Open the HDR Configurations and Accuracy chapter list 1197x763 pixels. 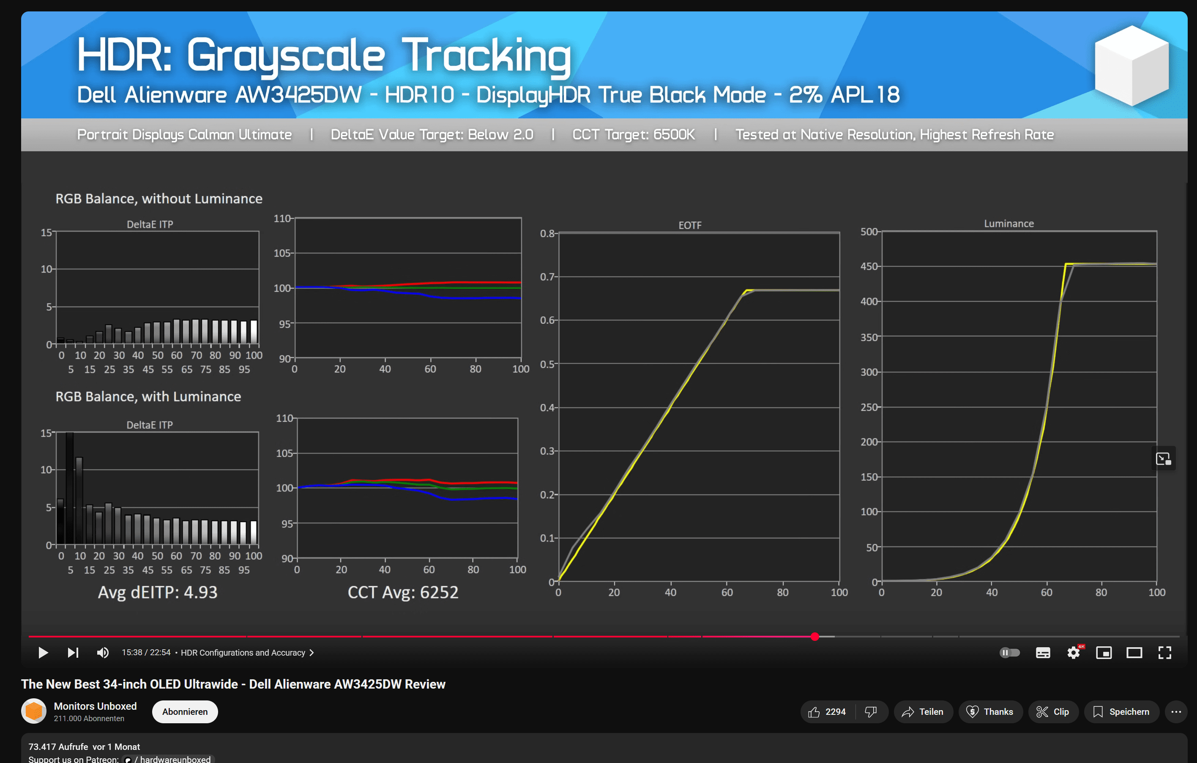tap(247, 653)
